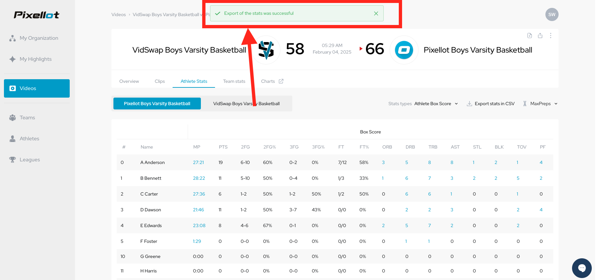This screenshot has height=280, width=599.
Task: Click the February 04, 2025 date
Action: coord(332,52)
